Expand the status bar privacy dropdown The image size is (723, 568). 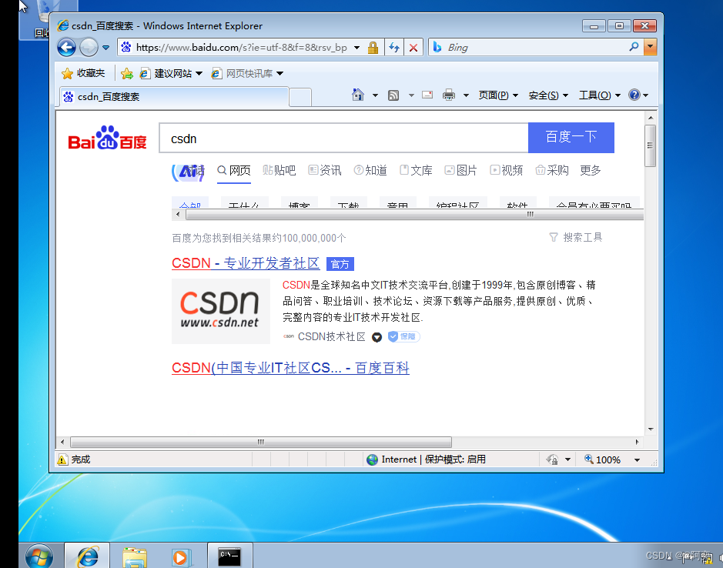567,459
